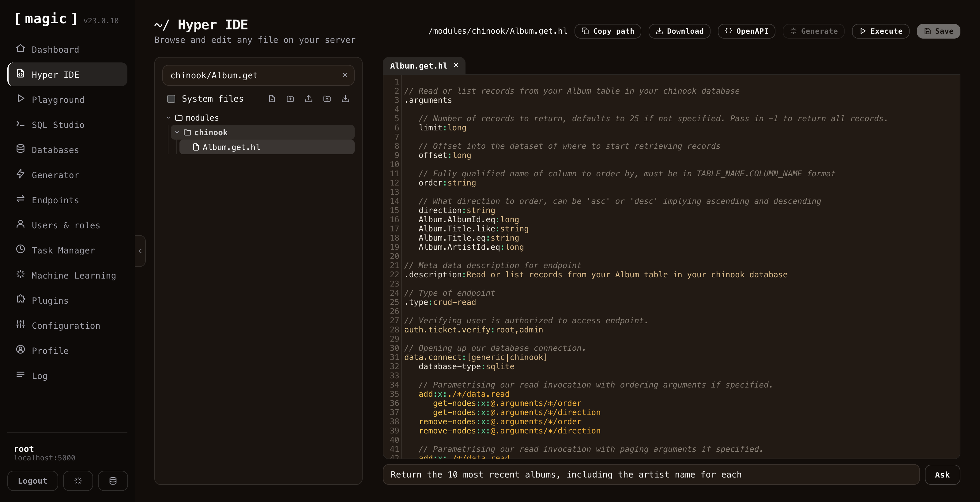The image size is (980, 502).
Task: Click the Copy path button
Action: tap(608, 31)
